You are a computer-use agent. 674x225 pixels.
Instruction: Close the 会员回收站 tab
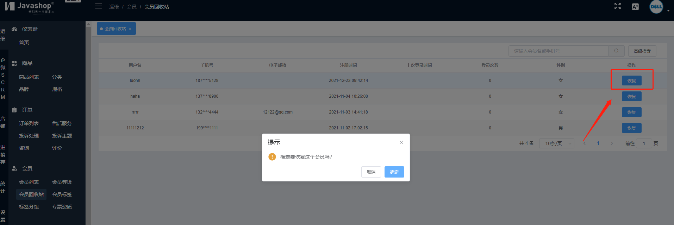(130, 29)
